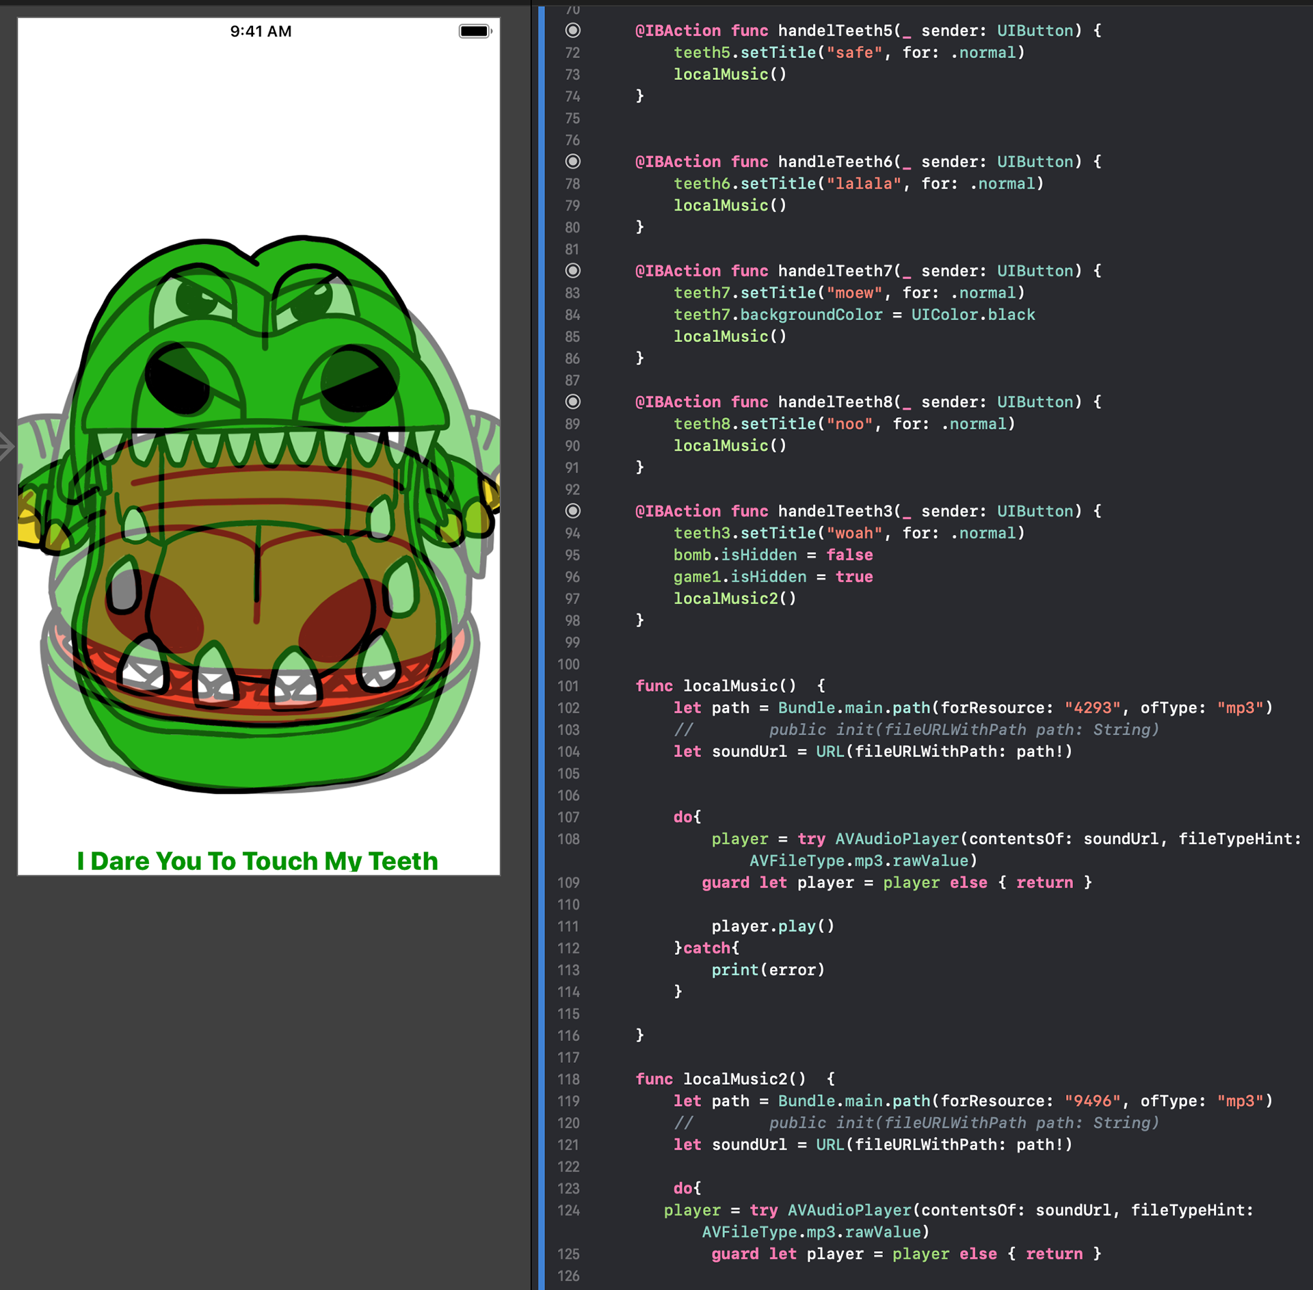Click the "moew" string literal
This screenshot has width=1313, height=1290.
pyautogui.click(x=855, y=293)
